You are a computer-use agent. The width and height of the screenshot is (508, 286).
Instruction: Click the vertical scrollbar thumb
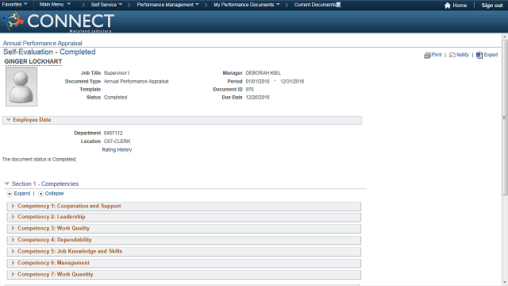pos(505,118)
